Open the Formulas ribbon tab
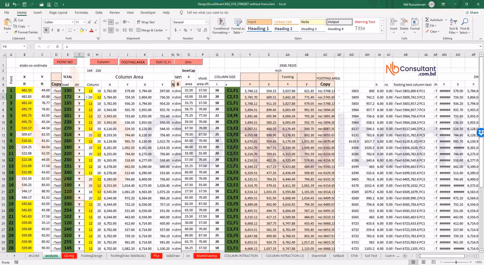 point(81,12)
